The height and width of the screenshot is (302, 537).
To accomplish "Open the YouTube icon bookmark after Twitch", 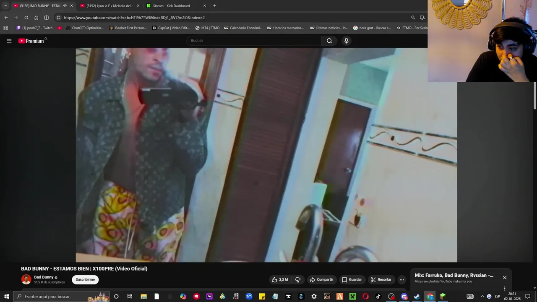I will click(x=60, y=28).
